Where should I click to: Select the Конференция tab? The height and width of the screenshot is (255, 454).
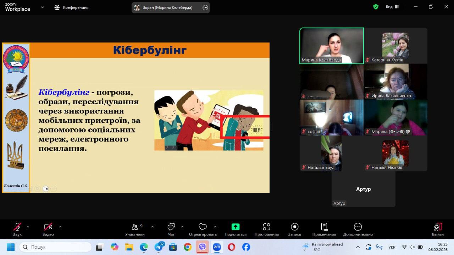click(x=71, y=7)
